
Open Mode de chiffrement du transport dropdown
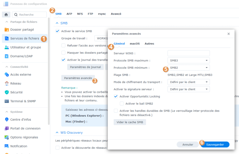tap(189, 82)
